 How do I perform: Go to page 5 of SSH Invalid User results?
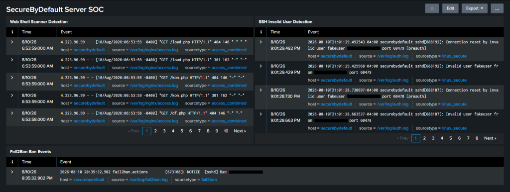[451, 138]
